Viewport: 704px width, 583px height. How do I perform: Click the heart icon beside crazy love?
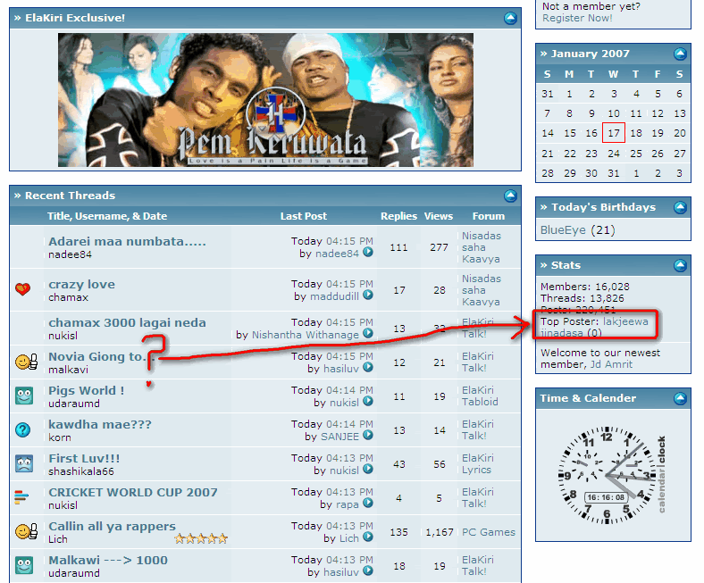[23, 289]
